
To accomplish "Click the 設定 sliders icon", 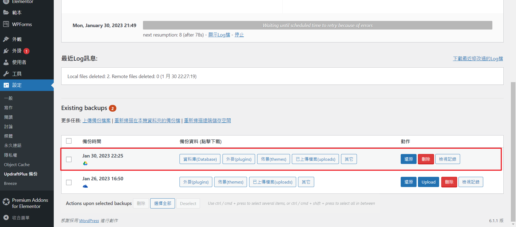I will 6,85.
